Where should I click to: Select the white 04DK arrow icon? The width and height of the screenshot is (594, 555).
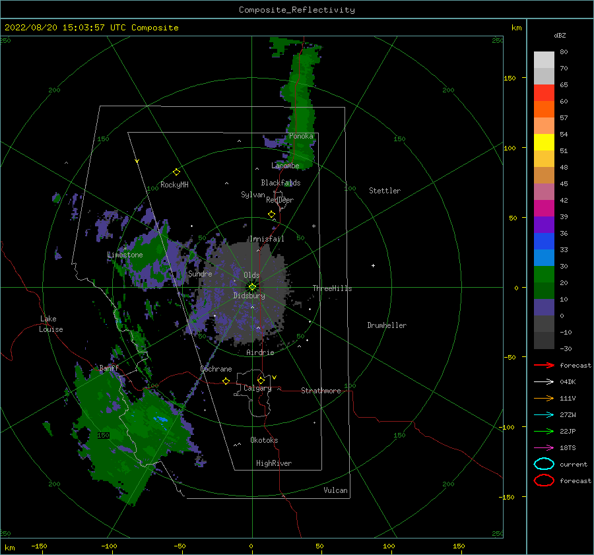pos(544,381)
